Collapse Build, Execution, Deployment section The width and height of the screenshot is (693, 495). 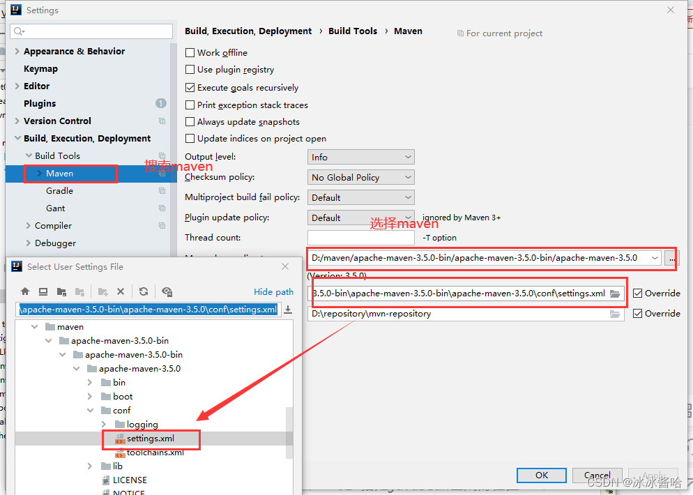click(17, 138)
